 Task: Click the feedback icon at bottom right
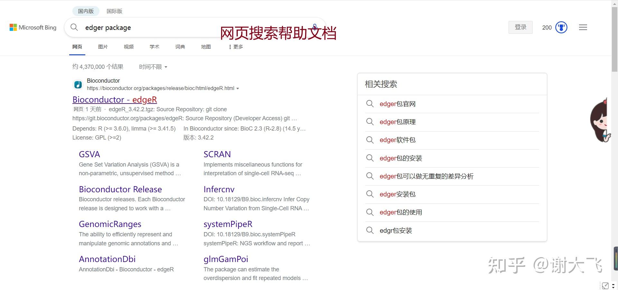605,286
